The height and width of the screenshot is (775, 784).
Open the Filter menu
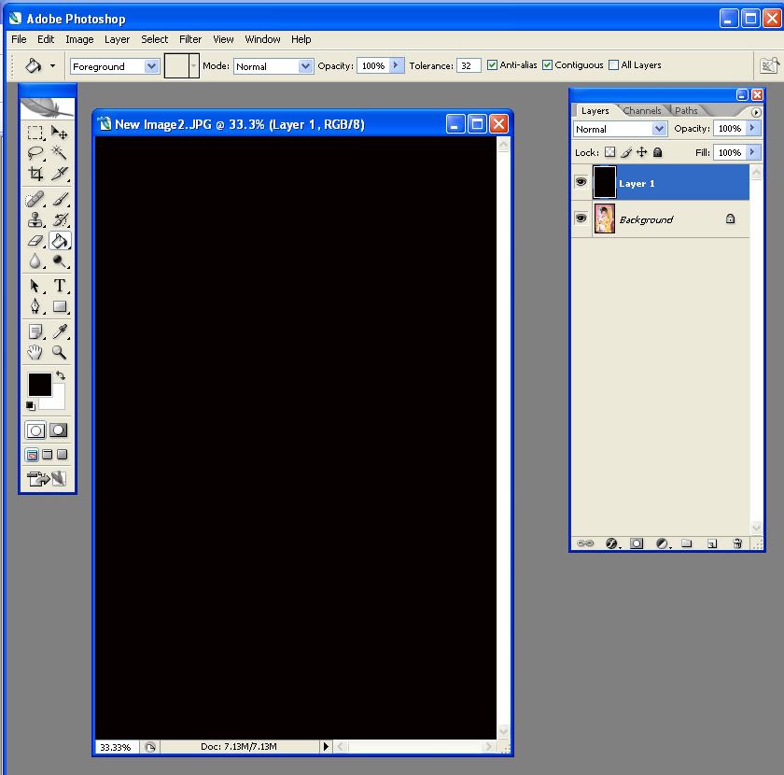coord(190,39)
